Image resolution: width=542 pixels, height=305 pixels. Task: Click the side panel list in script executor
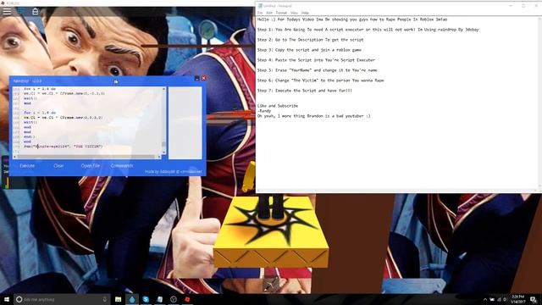pyautogui.click(x=185, y=123)
